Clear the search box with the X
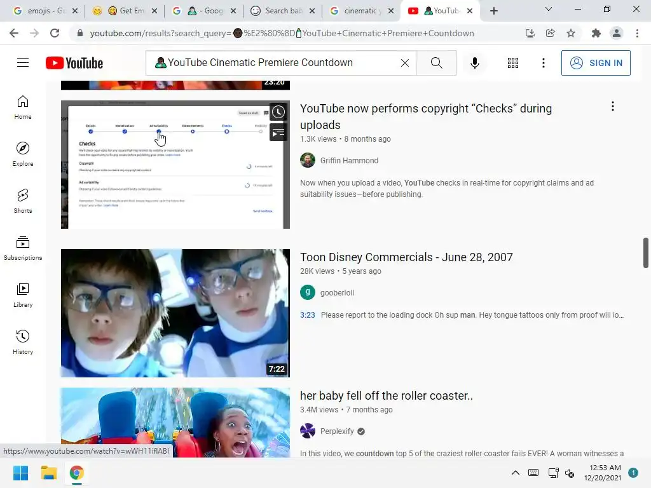 tap(405, 63)
